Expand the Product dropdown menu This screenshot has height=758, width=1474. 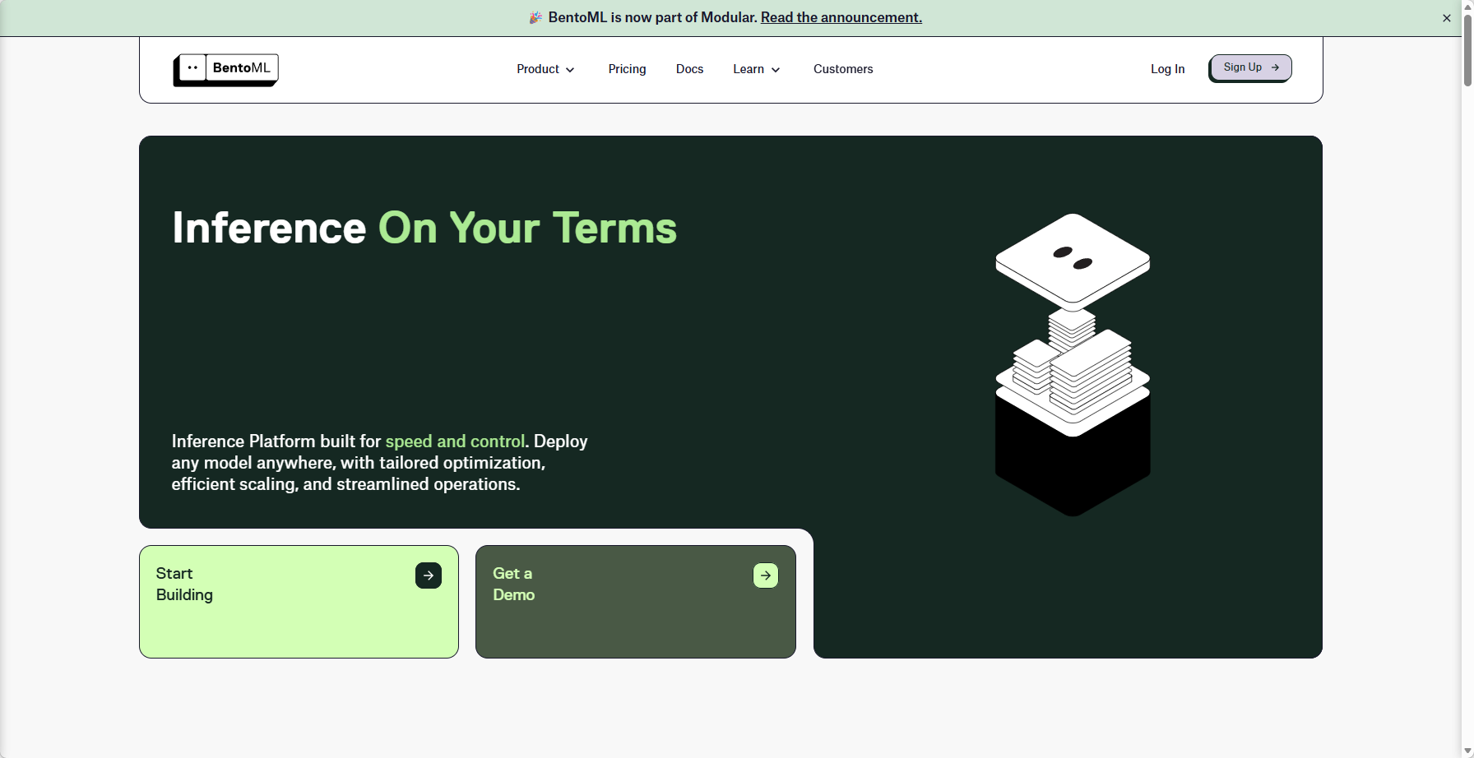click(x=546, y=69)
